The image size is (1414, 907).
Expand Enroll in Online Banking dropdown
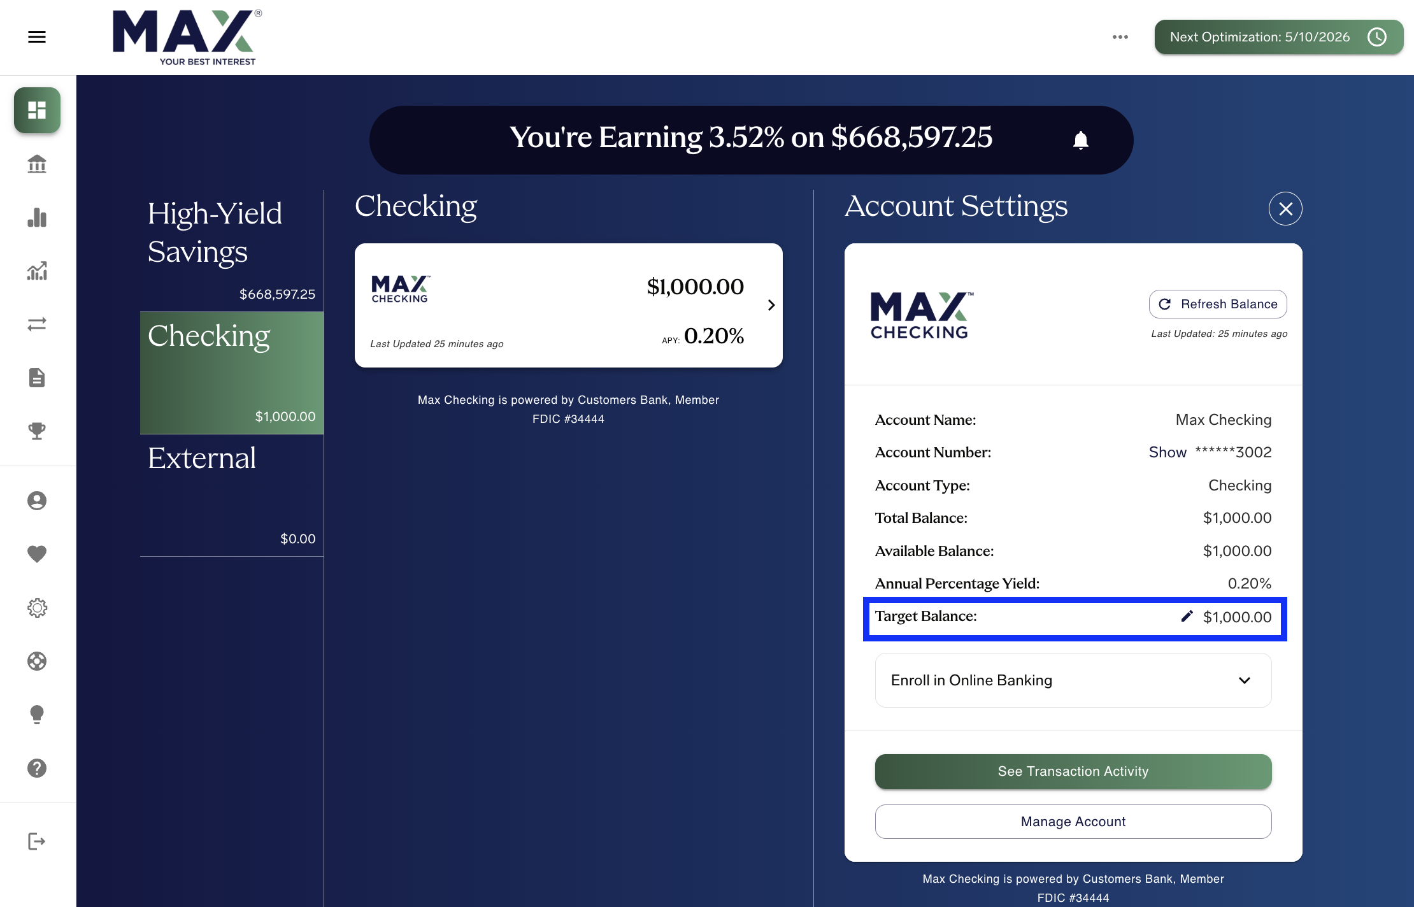[x=1073, y=680]
